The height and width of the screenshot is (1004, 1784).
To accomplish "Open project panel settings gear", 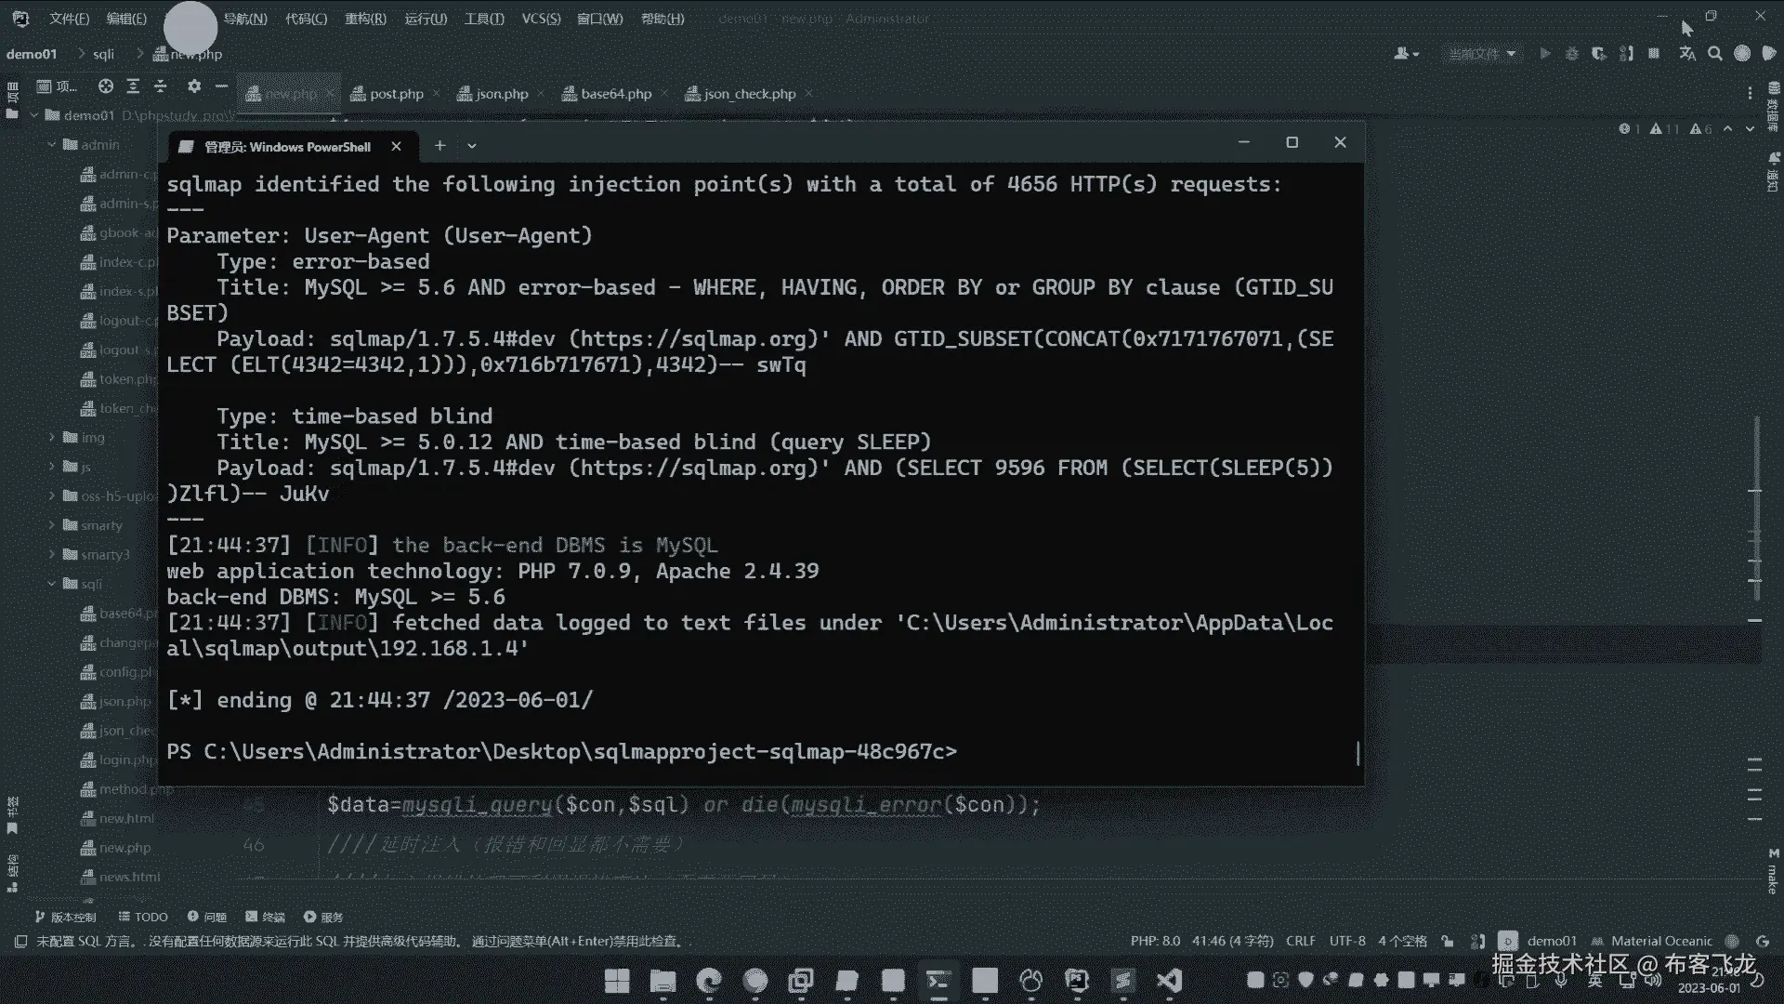I will (x=193, y=86).
